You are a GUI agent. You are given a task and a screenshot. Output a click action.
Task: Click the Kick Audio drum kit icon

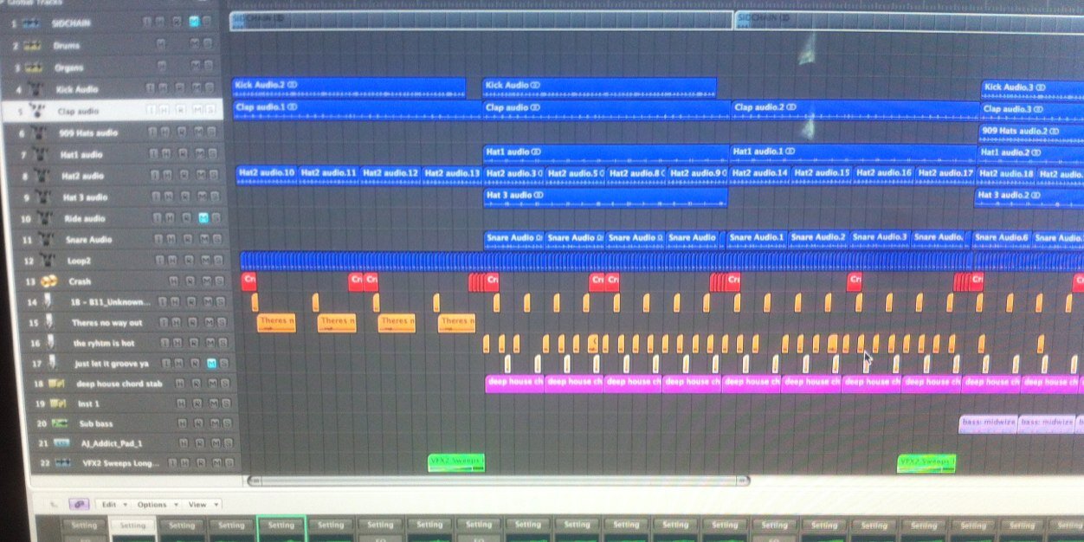[36, 88]
